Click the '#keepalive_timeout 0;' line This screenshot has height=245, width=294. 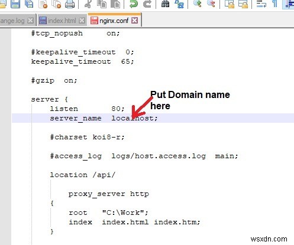[x=82, y=52]
